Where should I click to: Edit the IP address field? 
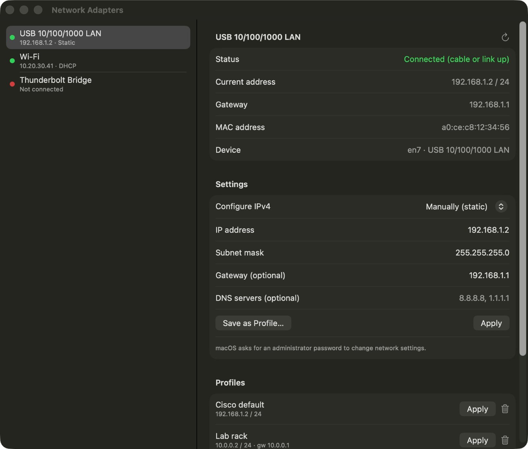coord(362,230)
